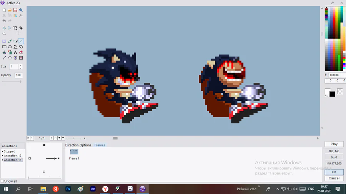Viewport: 346px width, 194px height.
Task: Select the Fill bucket tool
Action: pos(4,53)
